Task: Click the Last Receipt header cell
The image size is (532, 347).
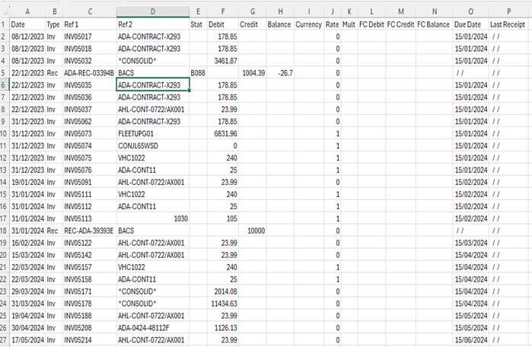Action: click(x=508, y=24)
